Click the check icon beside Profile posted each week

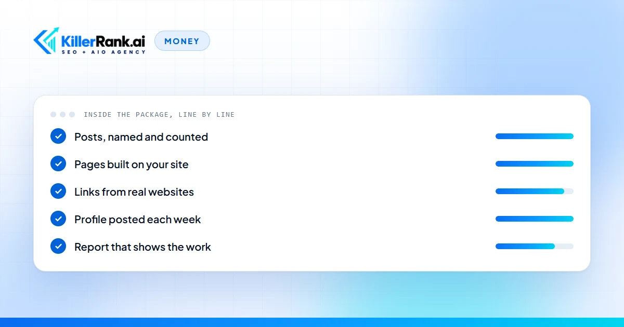(x=58, y=219)
